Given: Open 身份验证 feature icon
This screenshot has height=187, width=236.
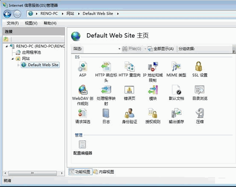Looking at the screenshot, I should pos(130,113).
